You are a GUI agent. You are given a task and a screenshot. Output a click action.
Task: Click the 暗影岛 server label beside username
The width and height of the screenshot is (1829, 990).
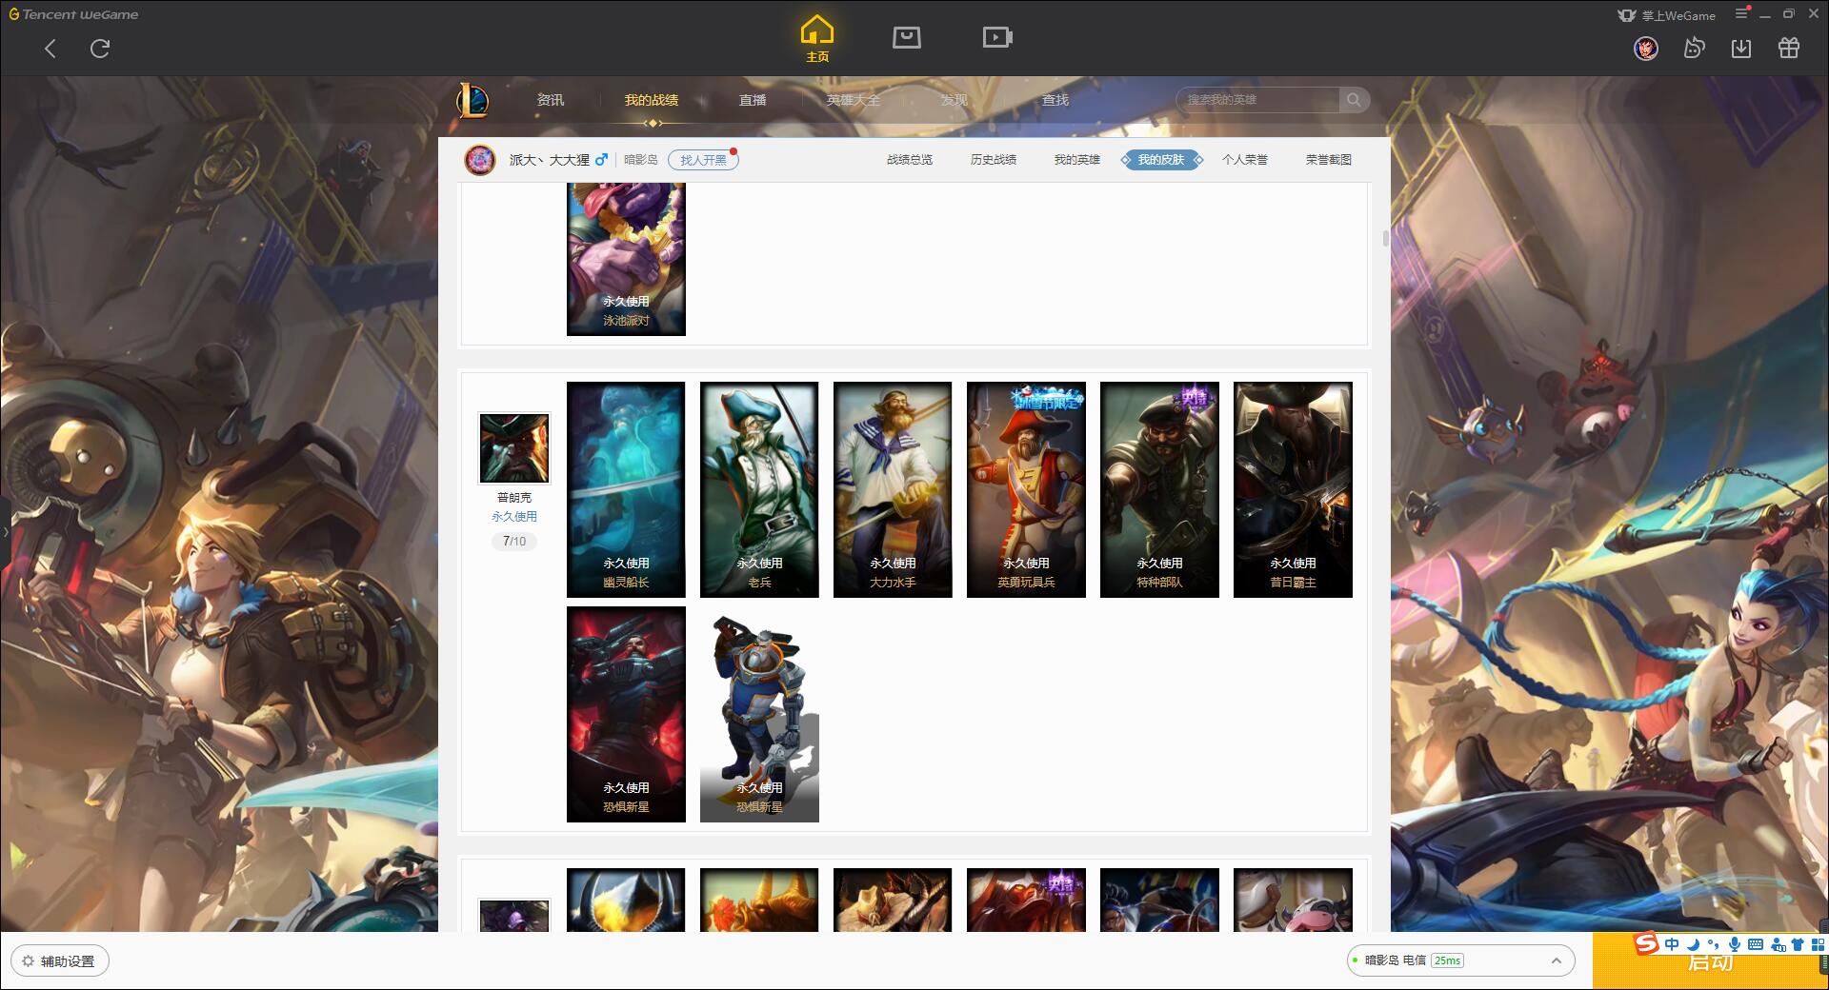[641, 160]
